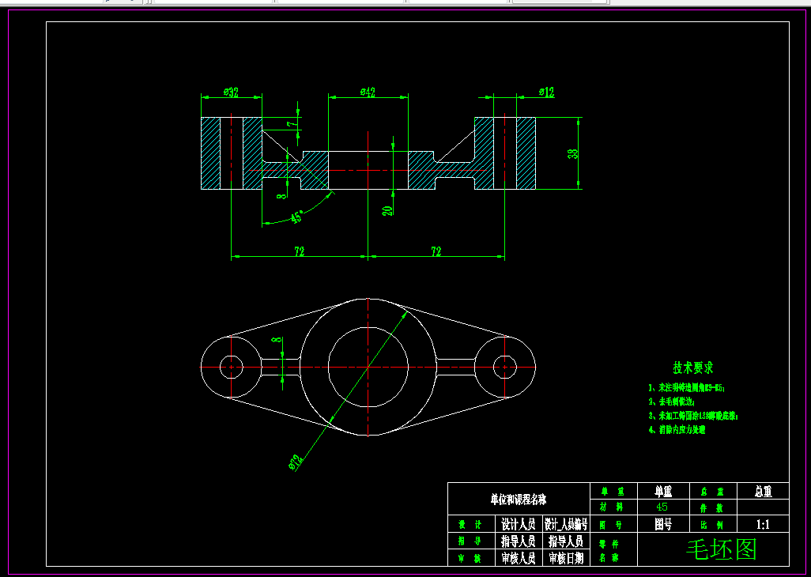811x577 pixels.
Task: Click the 设计_人员编号 cell
Action: [x=566, y=524]
